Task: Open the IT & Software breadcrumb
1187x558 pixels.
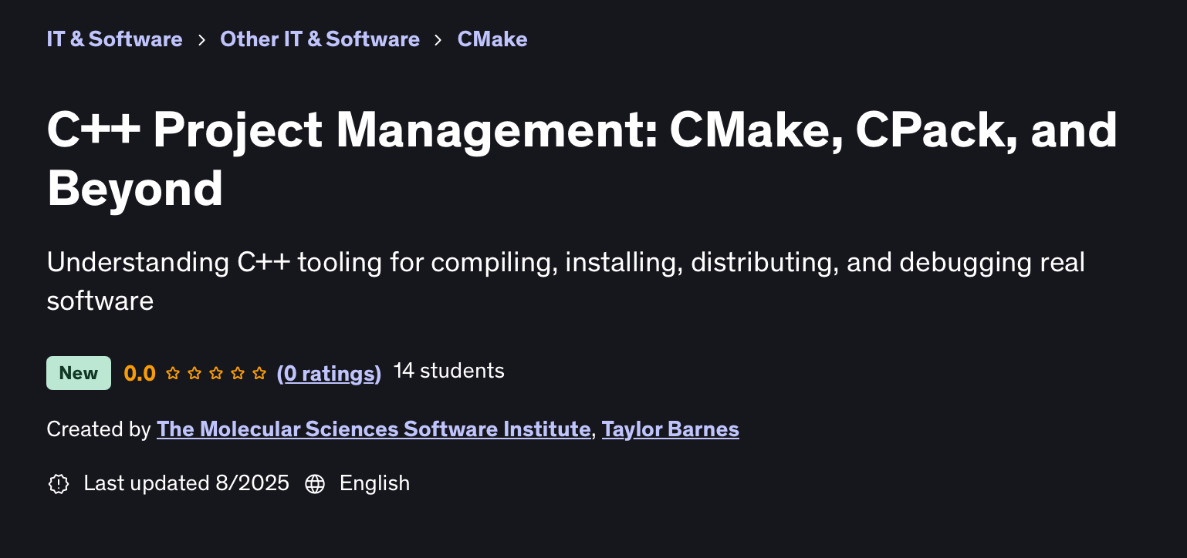Action: [x=114, y=39]
